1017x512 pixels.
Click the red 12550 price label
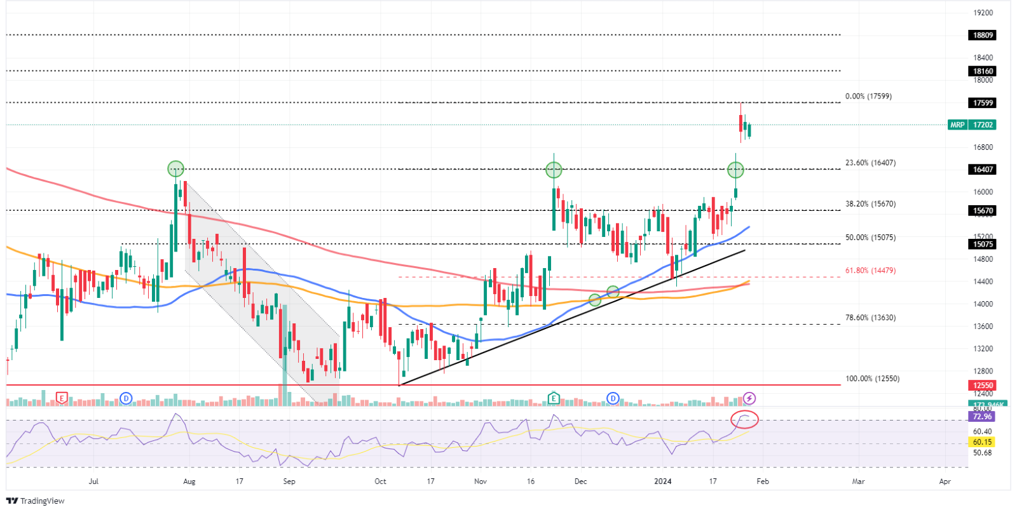[x=983, y=386]
